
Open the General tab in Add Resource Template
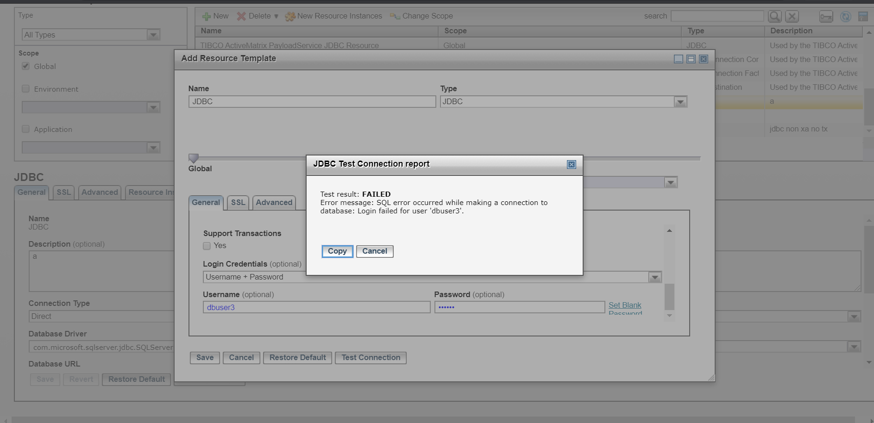pyautogui.click(x=206, y=203)
